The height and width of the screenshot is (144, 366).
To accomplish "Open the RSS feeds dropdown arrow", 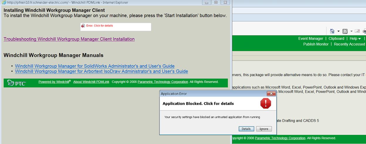I will [x=351, y=31].
